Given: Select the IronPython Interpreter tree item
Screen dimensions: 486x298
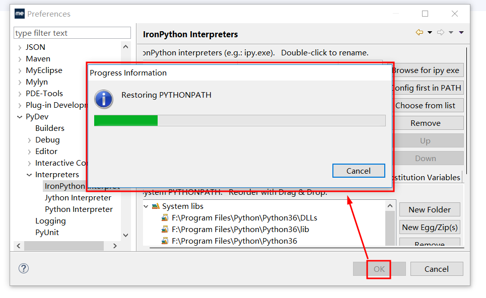Looking at the screenshot, I should [82, 186].
